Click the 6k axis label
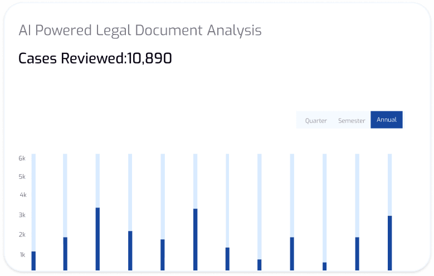 (x=22, y=158)
